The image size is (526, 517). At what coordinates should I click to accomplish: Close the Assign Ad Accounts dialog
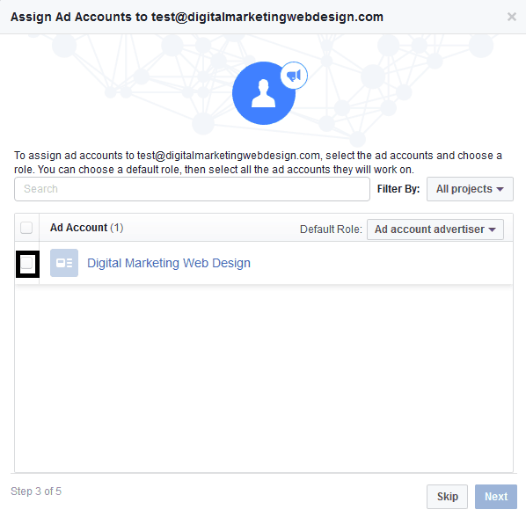pos(511,17)
